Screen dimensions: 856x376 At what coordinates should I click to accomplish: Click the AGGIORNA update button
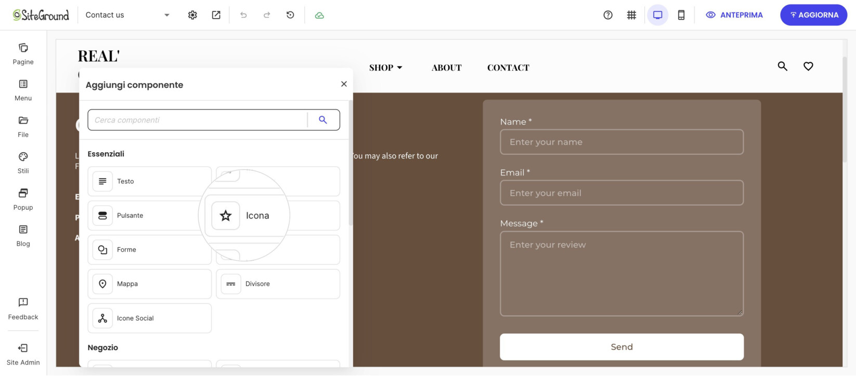813,15
